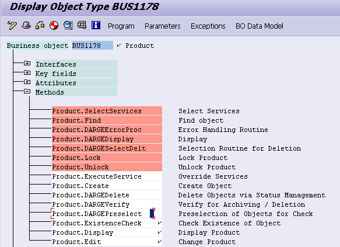Select the Product.Display method
340x247 pixels.
pyautogui.click(x=107, y=232)
